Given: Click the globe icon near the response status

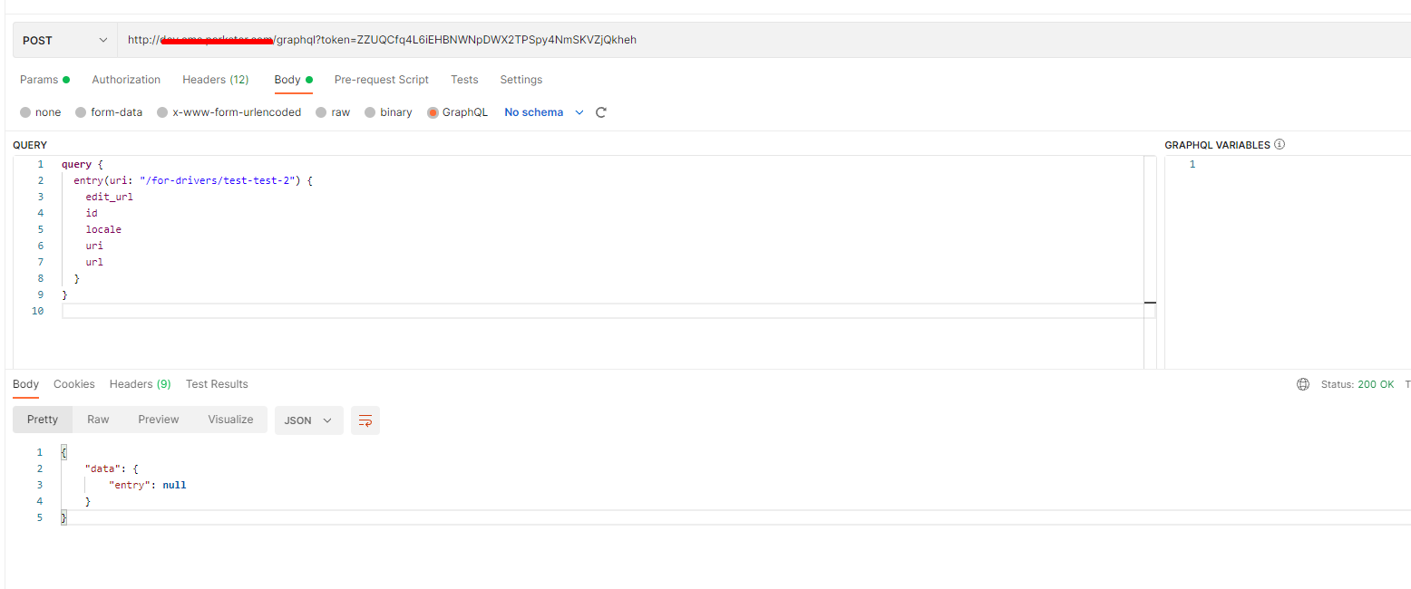Looking at the screenshot, I should click(1303, 384).
